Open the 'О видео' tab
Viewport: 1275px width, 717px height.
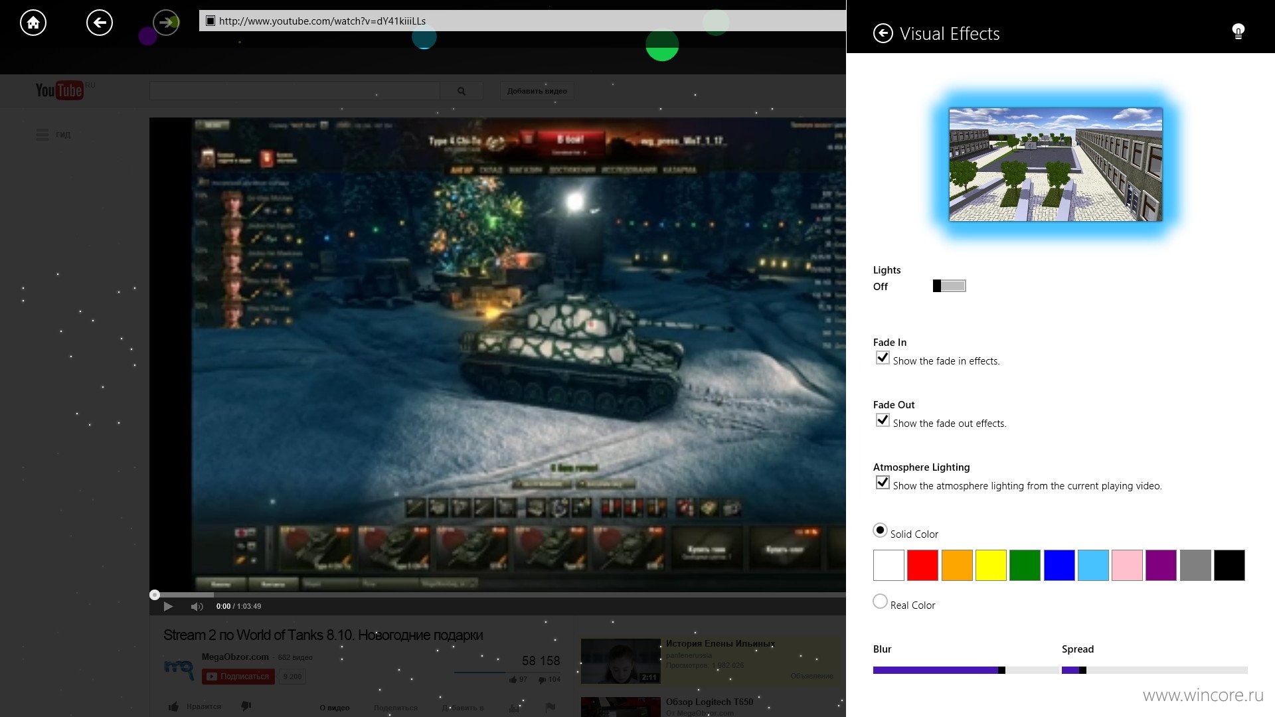[x=335, y=708]
